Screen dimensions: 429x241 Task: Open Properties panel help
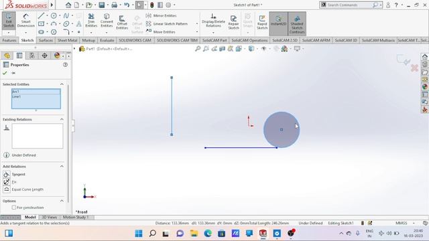click(x=65, y=65)
